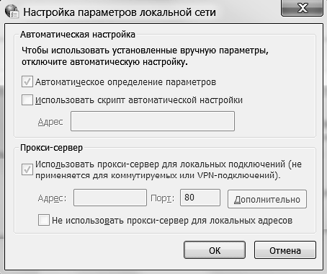Open the Дополнительно proxy settings
The width and height of the screenshot is (327, 274).
(x=267, y=199)
